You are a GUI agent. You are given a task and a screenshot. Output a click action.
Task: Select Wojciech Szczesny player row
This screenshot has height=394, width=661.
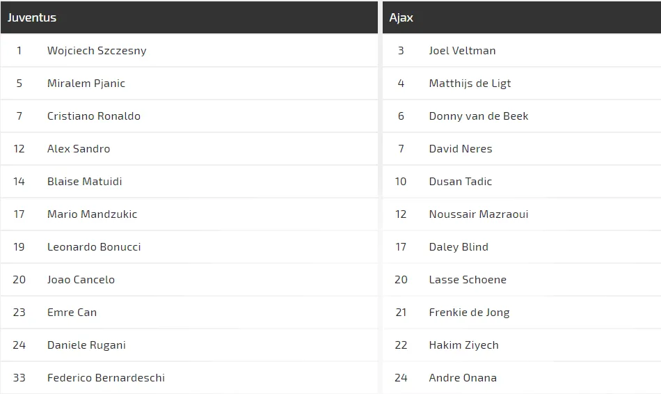pos(97,51)
